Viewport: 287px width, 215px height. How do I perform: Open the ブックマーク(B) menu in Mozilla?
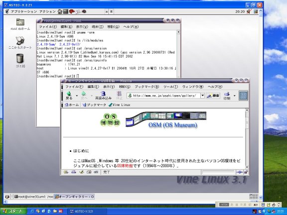(147, 87)
